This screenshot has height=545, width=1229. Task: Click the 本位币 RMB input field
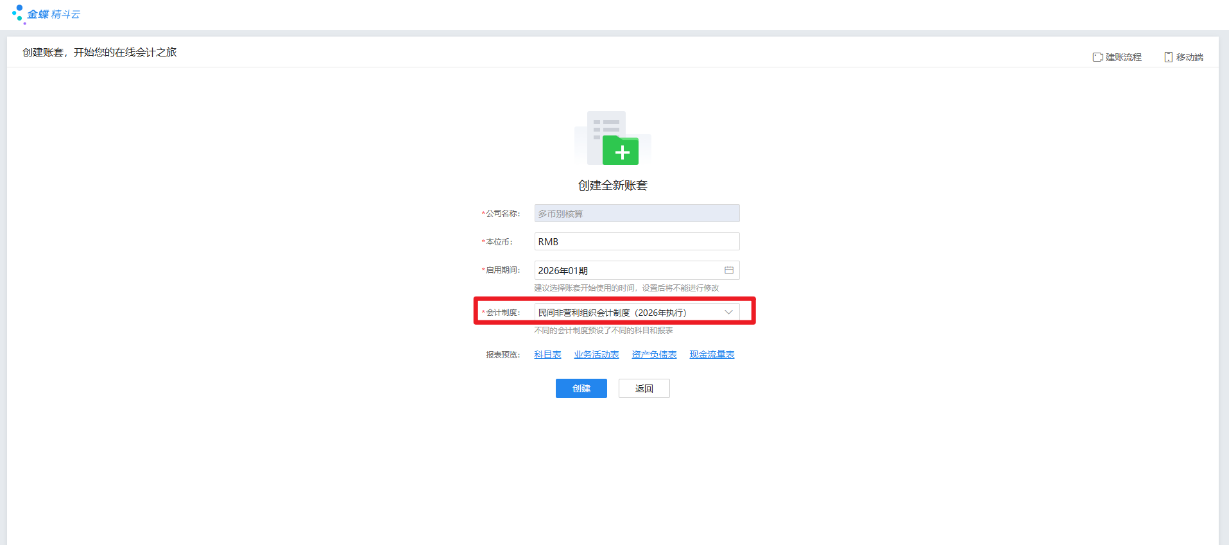637,242
